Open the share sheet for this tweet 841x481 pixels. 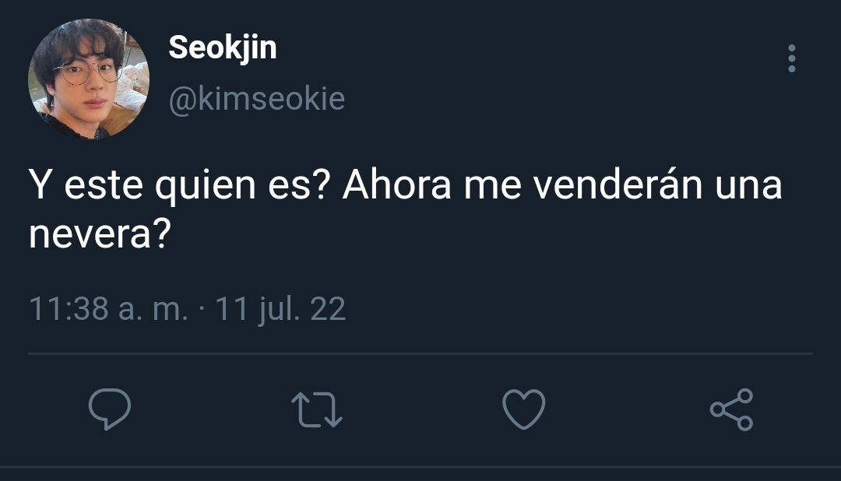click(731, 409)
